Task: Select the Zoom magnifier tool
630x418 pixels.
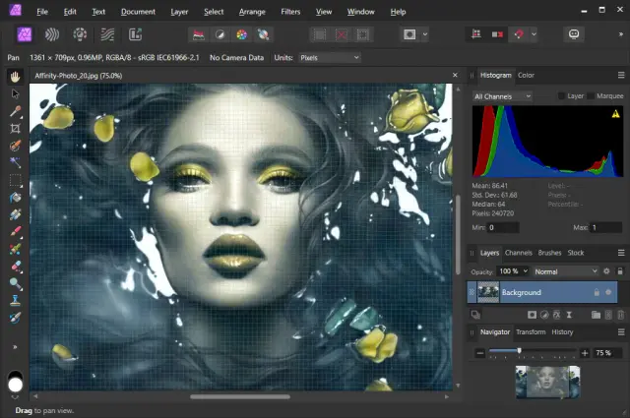Action: point(15,283)
